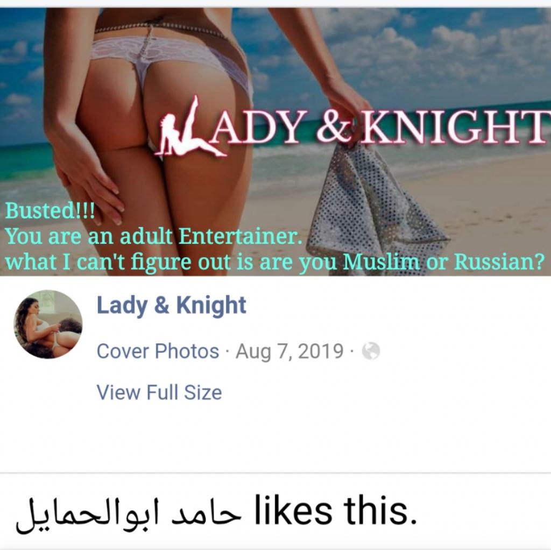
Task: Click the "You are an adult Entertainer." line
Action: (153, 236)
